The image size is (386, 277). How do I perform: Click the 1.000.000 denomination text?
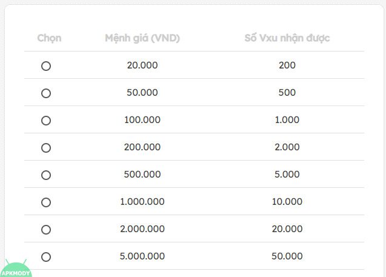click(x=142, y=202)
